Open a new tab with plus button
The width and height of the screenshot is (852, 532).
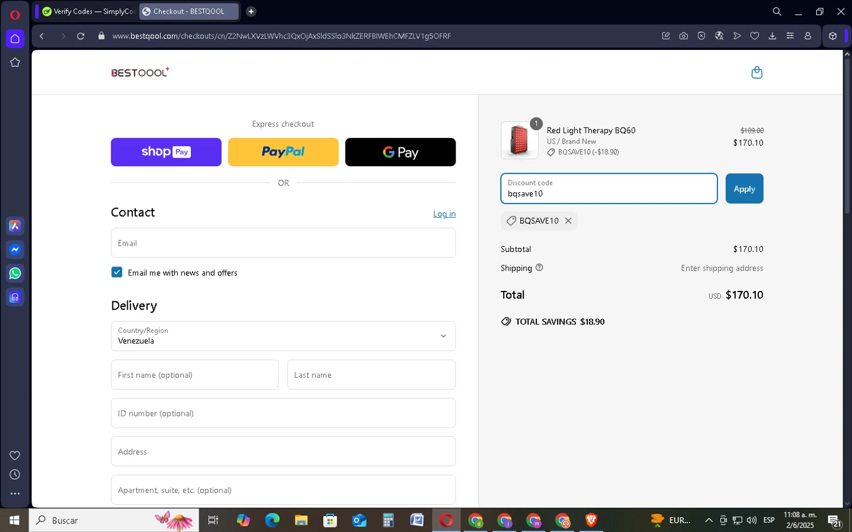(251, 11)
